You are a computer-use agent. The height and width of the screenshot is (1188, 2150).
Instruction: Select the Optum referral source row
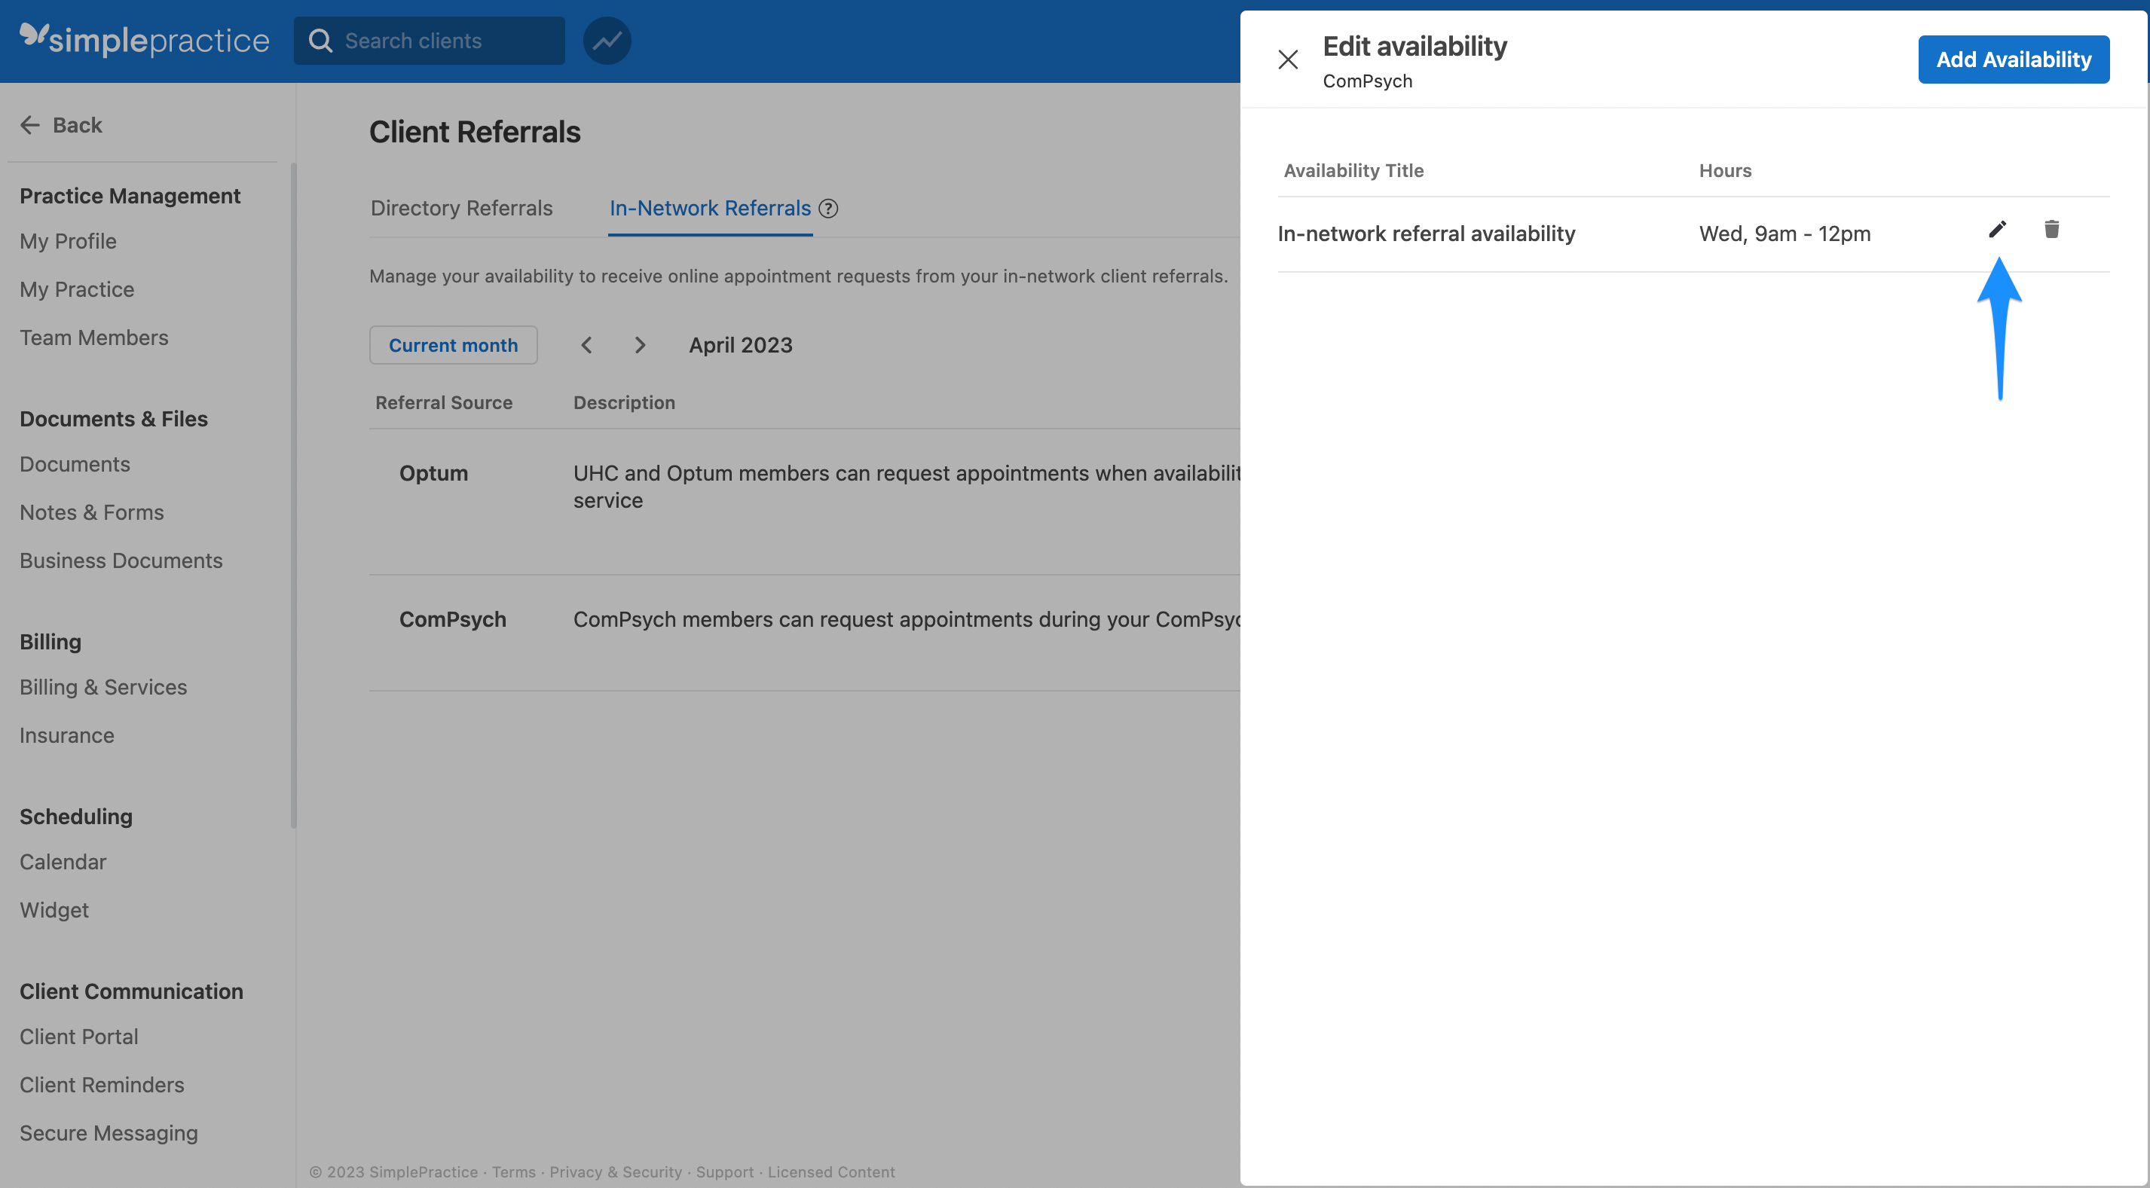[805, 502]
